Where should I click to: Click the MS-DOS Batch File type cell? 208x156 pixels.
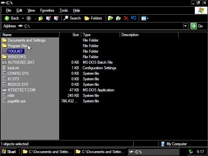(x=97, y=62)
